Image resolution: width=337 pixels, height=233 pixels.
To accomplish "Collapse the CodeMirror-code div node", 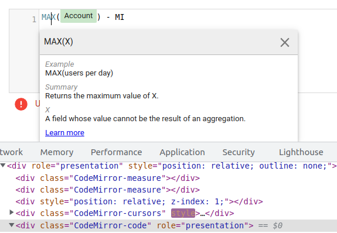I will (12, 225).
